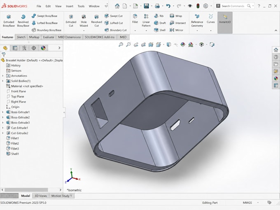Apply the Shell feature tool
The image size is (280, 210).
coord(160,30)
